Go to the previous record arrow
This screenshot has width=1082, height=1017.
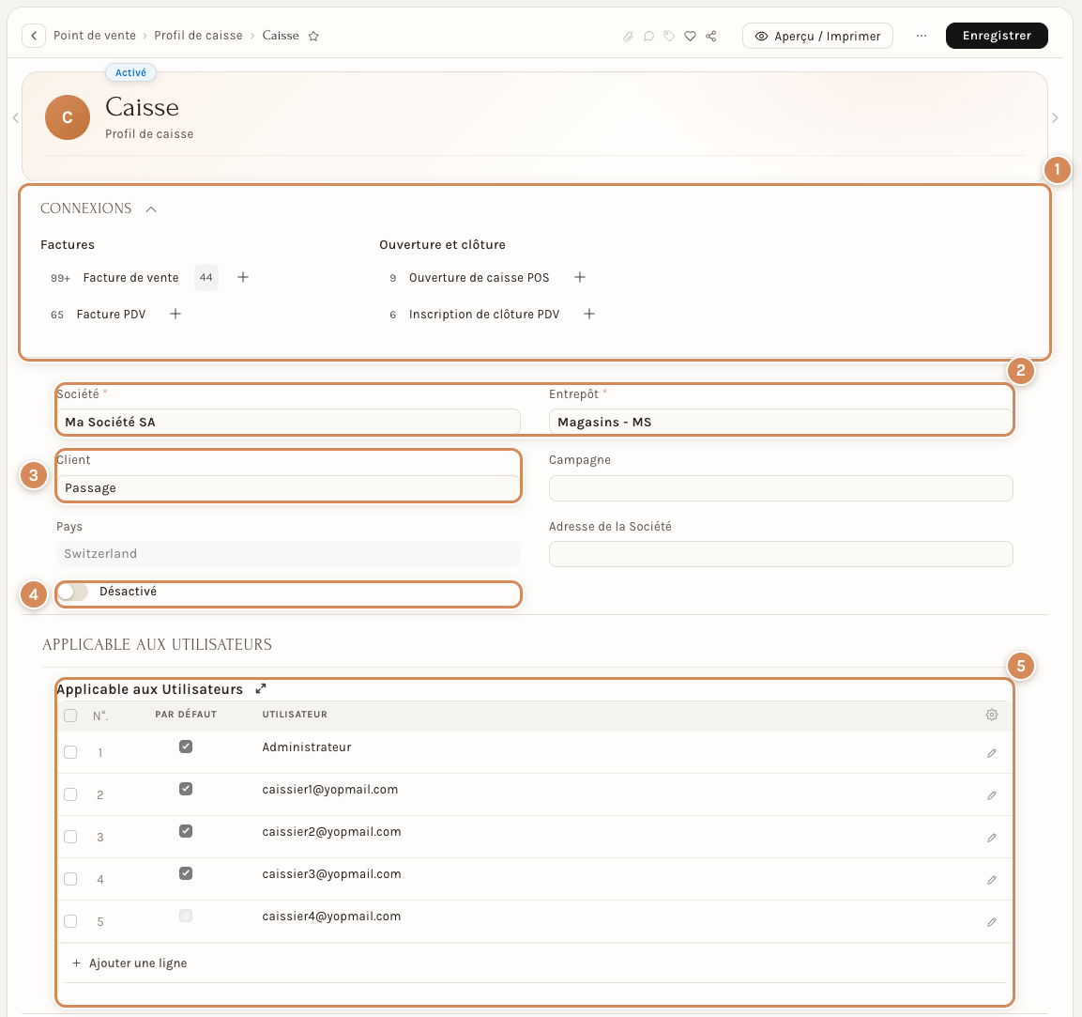pos(15,118)
